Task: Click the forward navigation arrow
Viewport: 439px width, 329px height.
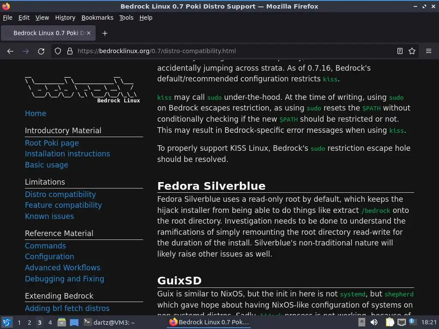Action: [26, 51]
